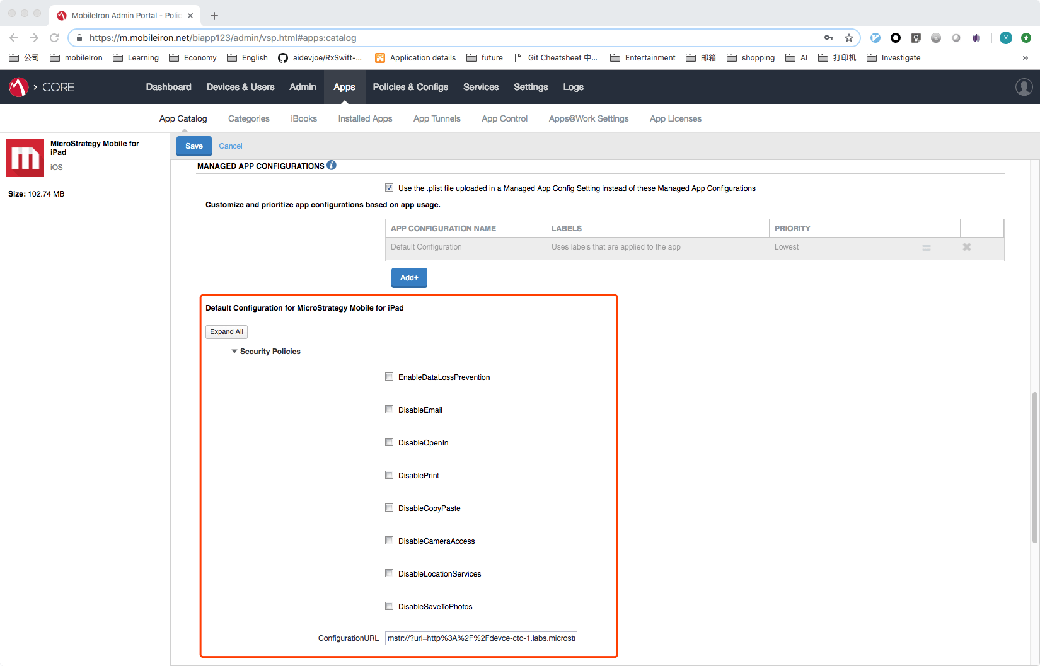Click the purple extension icon

click(976, 38)
